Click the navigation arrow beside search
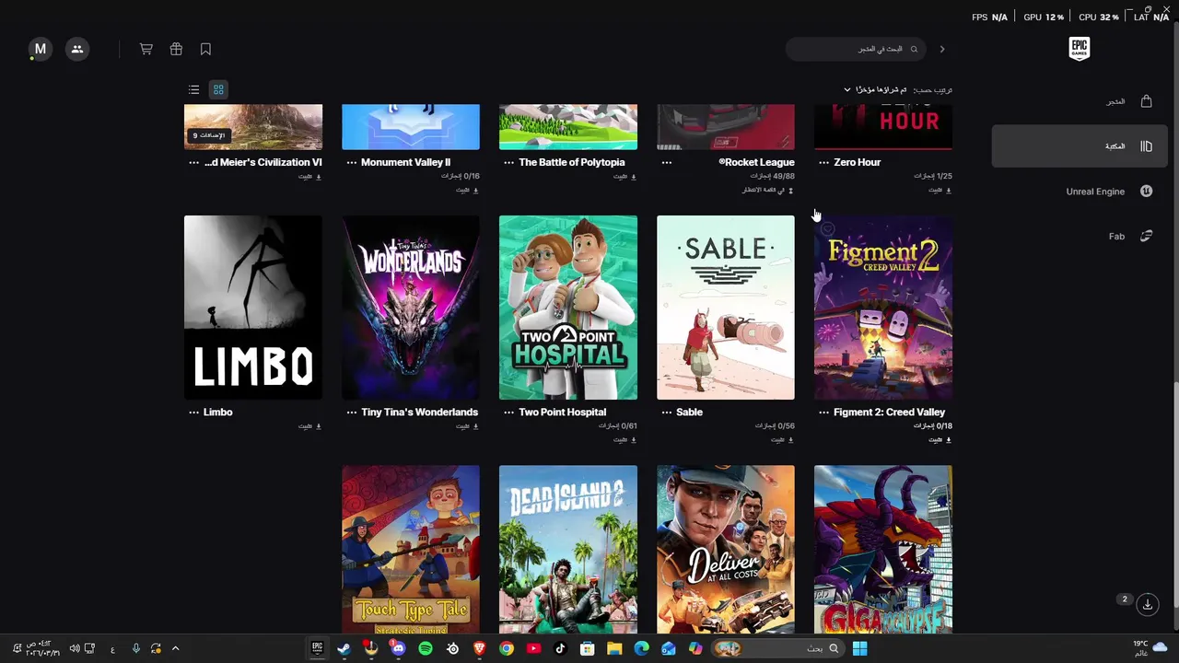 (x=941, y=49)
